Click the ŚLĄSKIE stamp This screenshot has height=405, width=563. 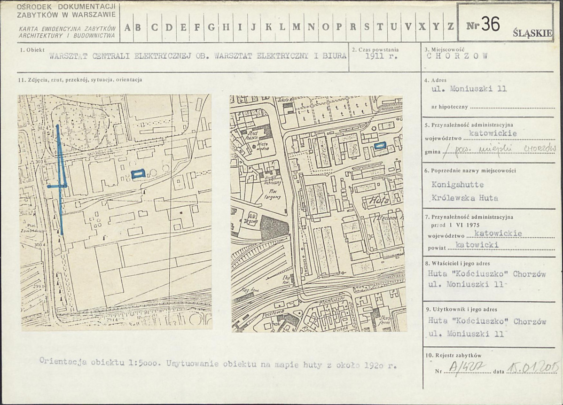click(x=533, y=33)
